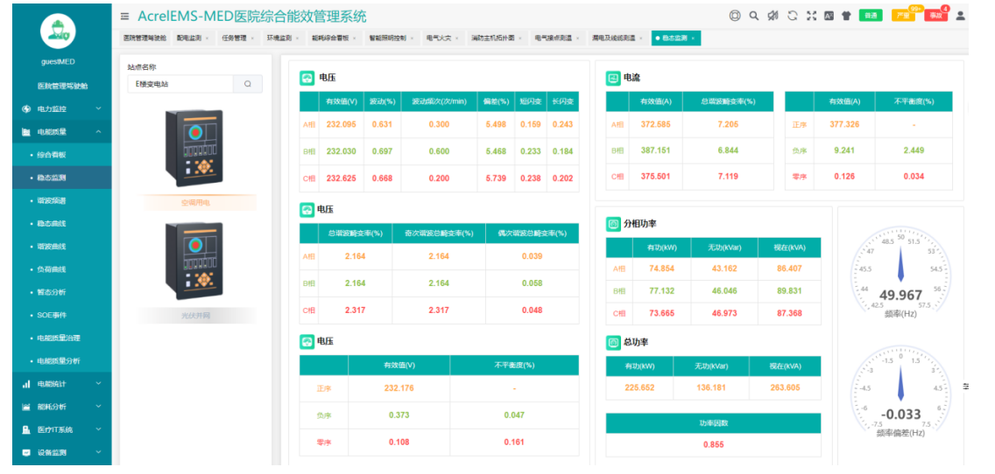
Task: Enter fullscreen with the expand icon
Action: pyautogui.click(x=810, y=16)
